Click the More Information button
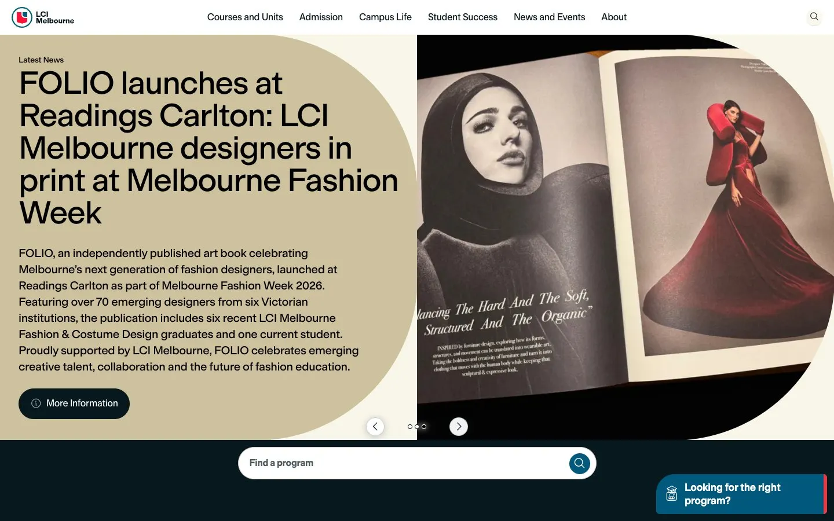 click(x=74, y=403)
